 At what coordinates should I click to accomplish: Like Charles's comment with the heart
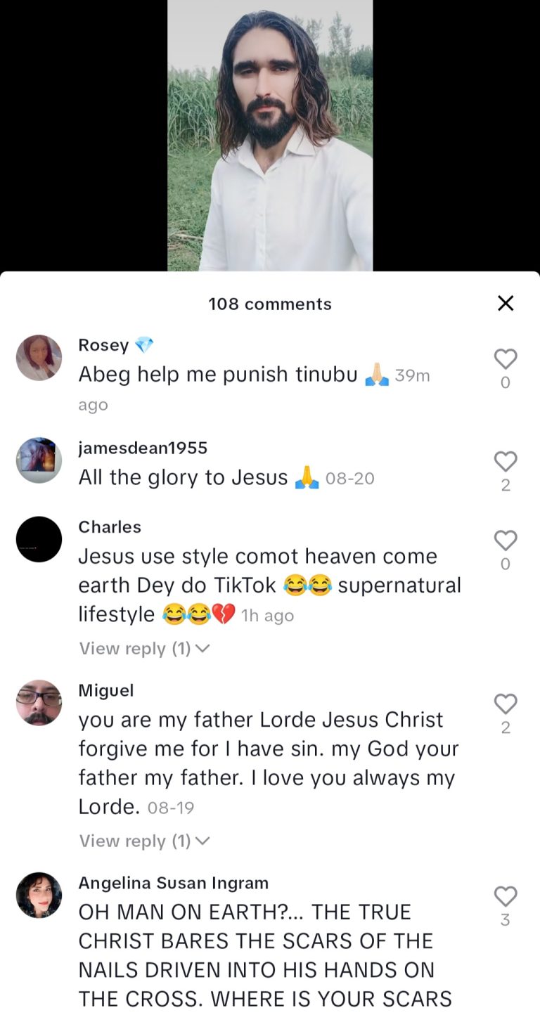[x=505, y=541]
